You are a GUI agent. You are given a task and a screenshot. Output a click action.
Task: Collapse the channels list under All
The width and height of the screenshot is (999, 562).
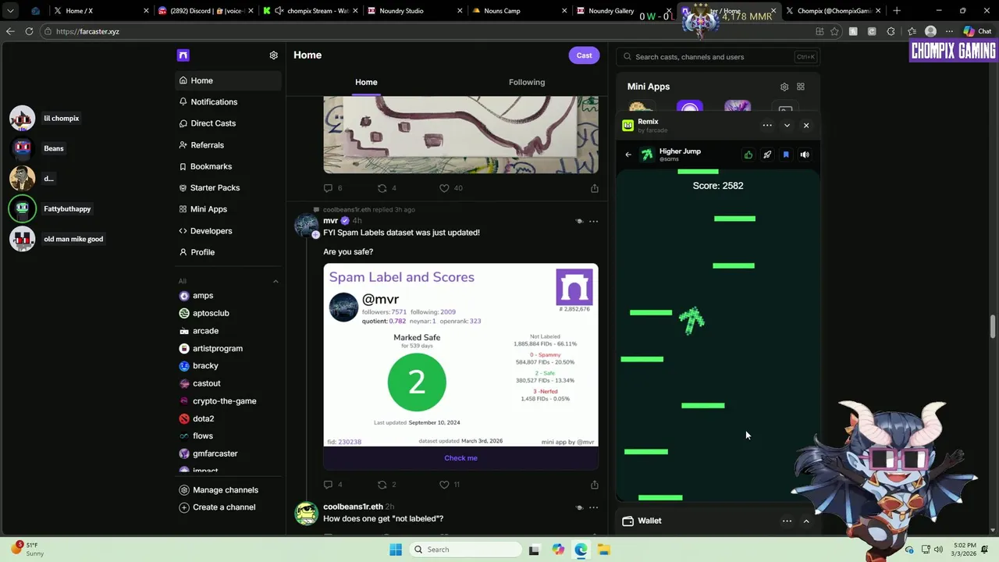click(276, 281)
